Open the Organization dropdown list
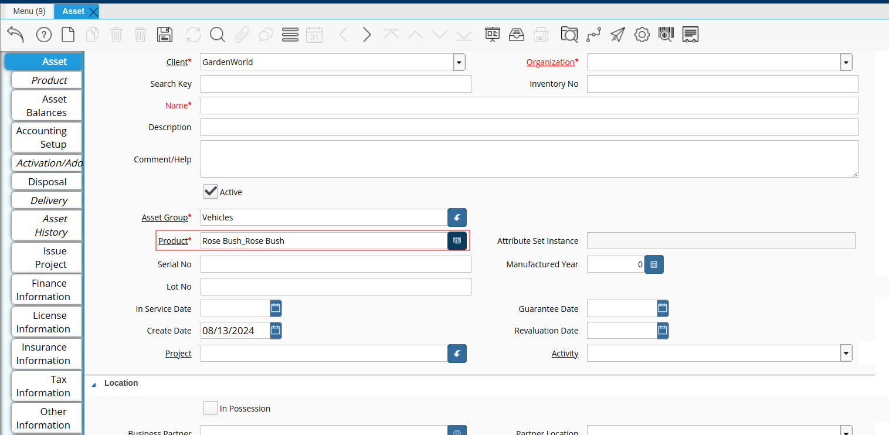The height and width of the screenshot is (435, 889). (846, 62)
